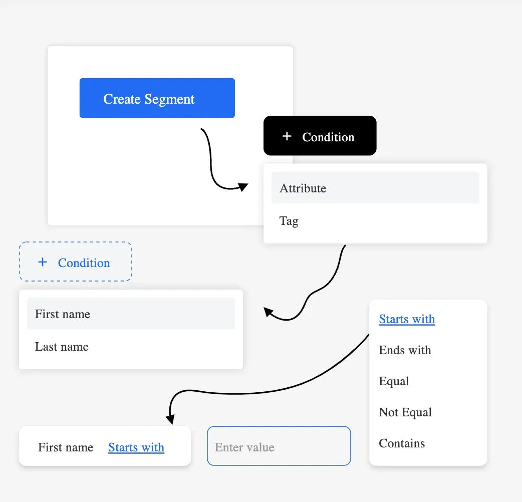
Task: Select Ends with operator option
Action: 405,350
